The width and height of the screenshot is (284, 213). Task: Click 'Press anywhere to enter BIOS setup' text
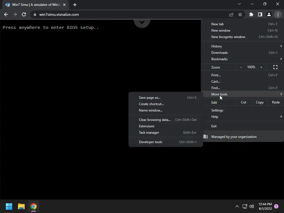[51, 27]
